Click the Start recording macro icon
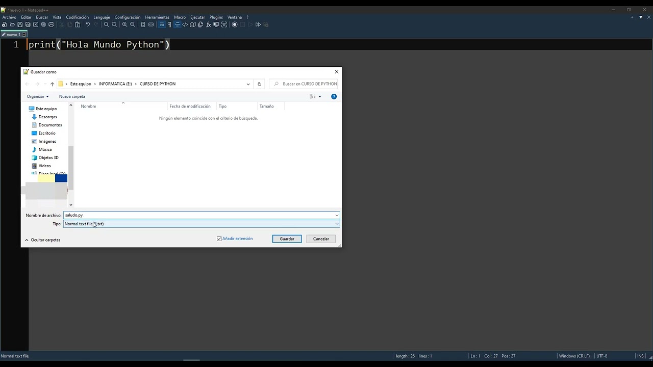 (235, 24)
